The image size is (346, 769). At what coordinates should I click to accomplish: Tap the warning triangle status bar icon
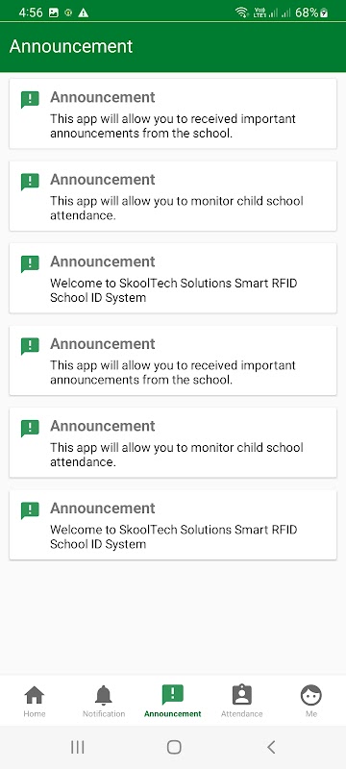click(x=84, y=12)
